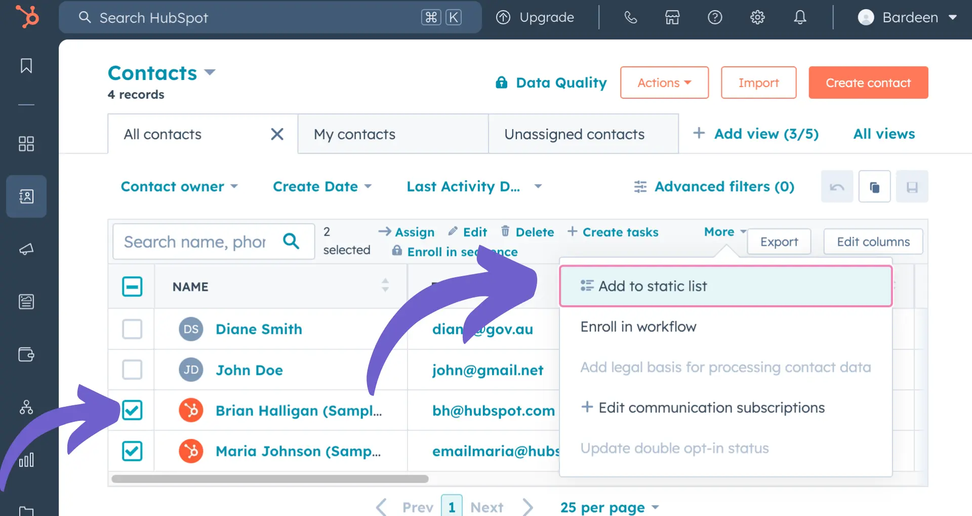Select Add to static list
The width and height of the screenshot is (972, 516).
click(x=725, y=286)
